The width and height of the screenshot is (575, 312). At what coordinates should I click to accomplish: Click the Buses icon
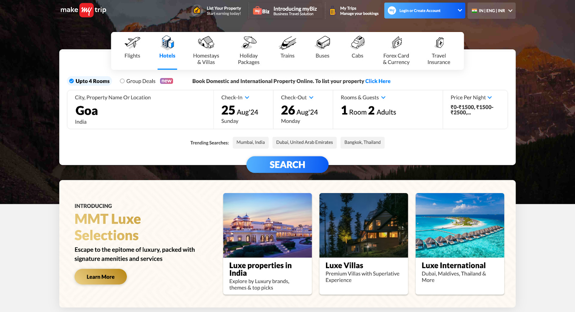pos(323,42)
